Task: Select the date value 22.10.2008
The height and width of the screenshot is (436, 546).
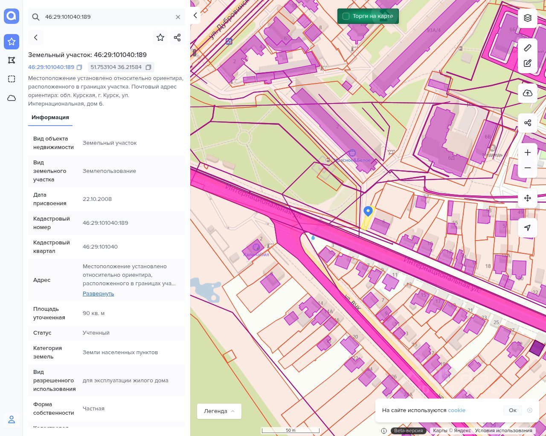Action: pos(97,199)
